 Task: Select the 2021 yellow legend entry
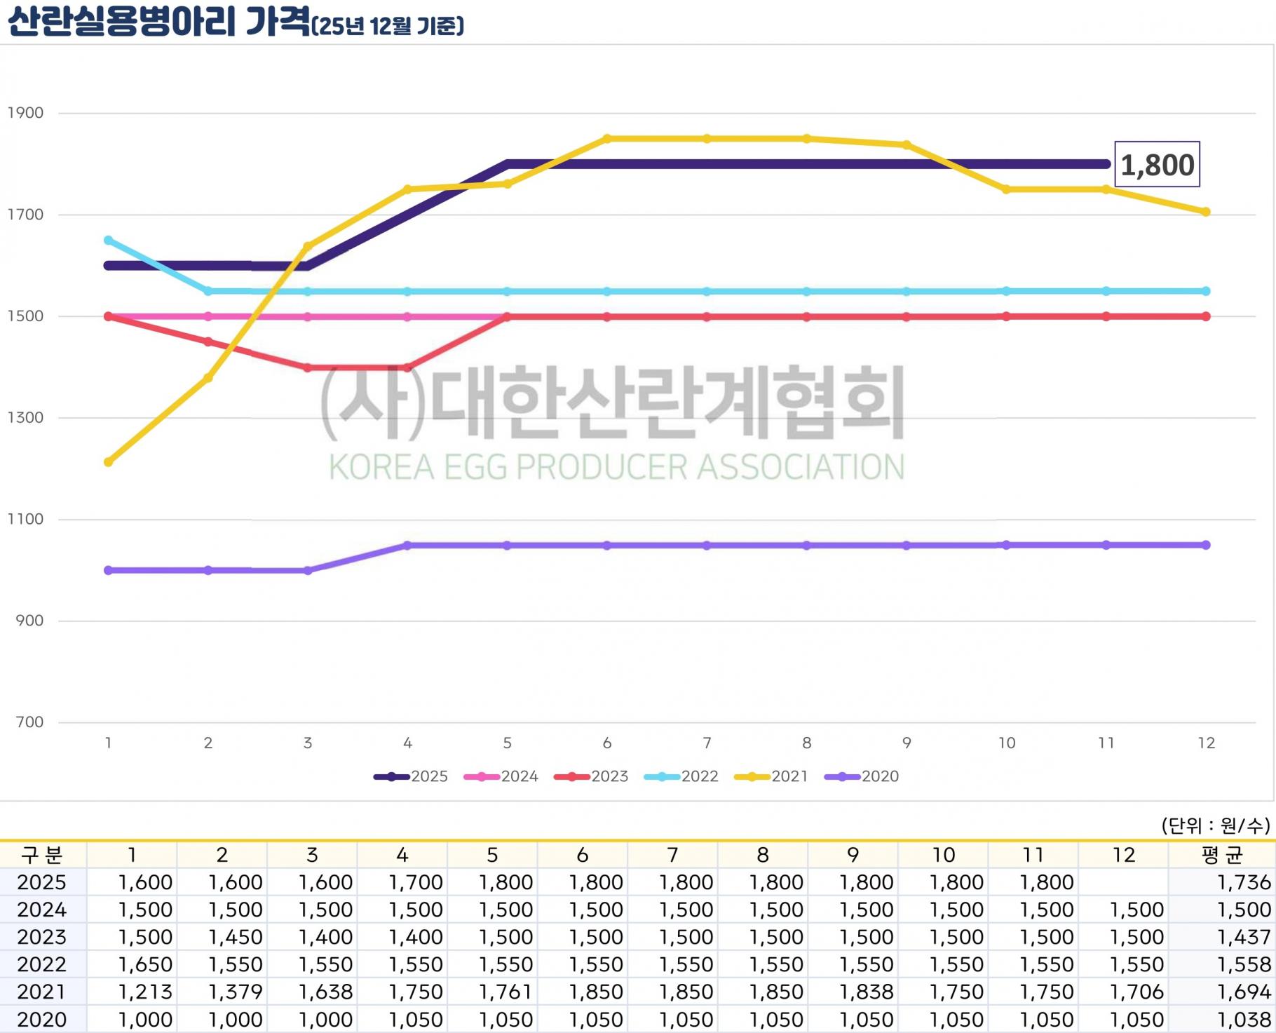(x=771, y=776)
